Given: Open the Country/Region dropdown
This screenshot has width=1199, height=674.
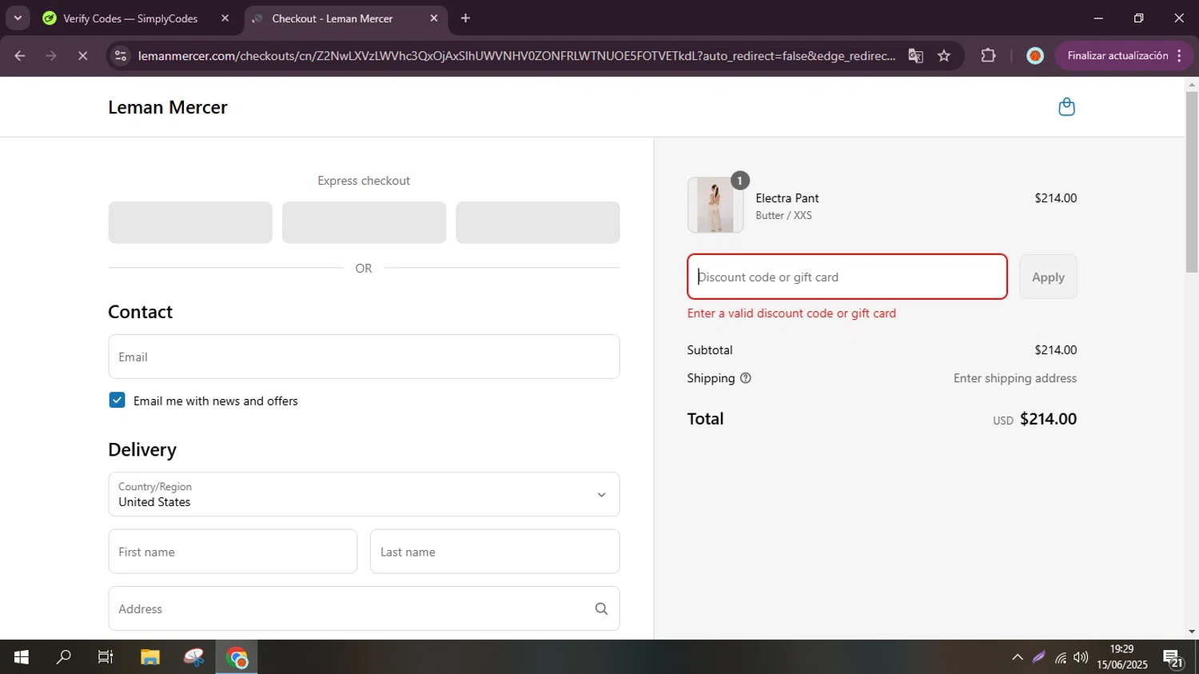Looking at the screenshot, I should 364,494.
